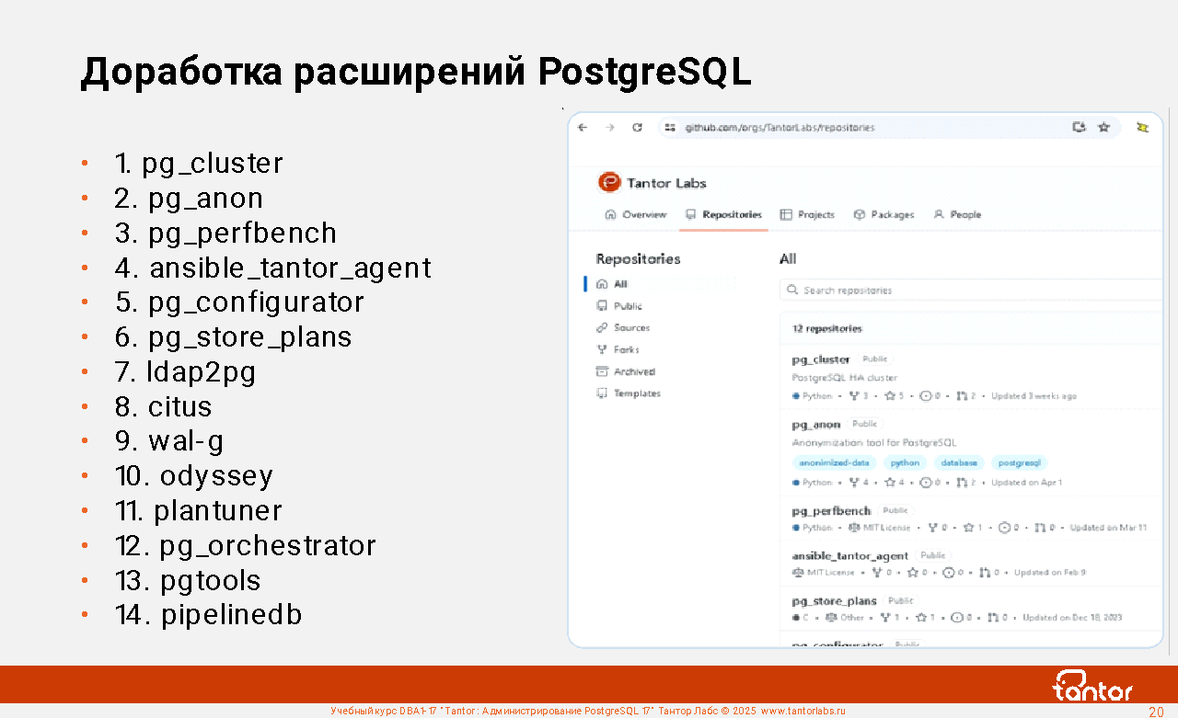Focus the Search repositories field
This screenshot has width=1178, height=718.
coord(966,291)
